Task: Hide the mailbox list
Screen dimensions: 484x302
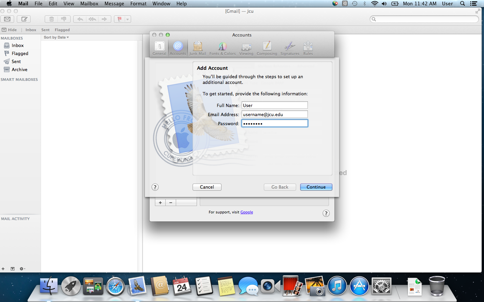Action: [9, 30]
